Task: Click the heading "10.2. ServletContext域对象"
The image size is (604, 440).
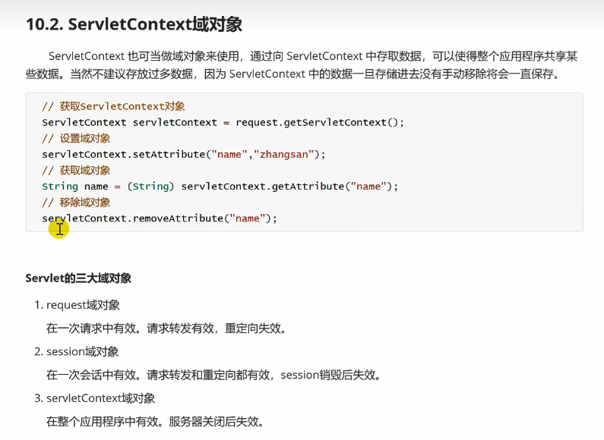Action: click(x=134, y=24)
